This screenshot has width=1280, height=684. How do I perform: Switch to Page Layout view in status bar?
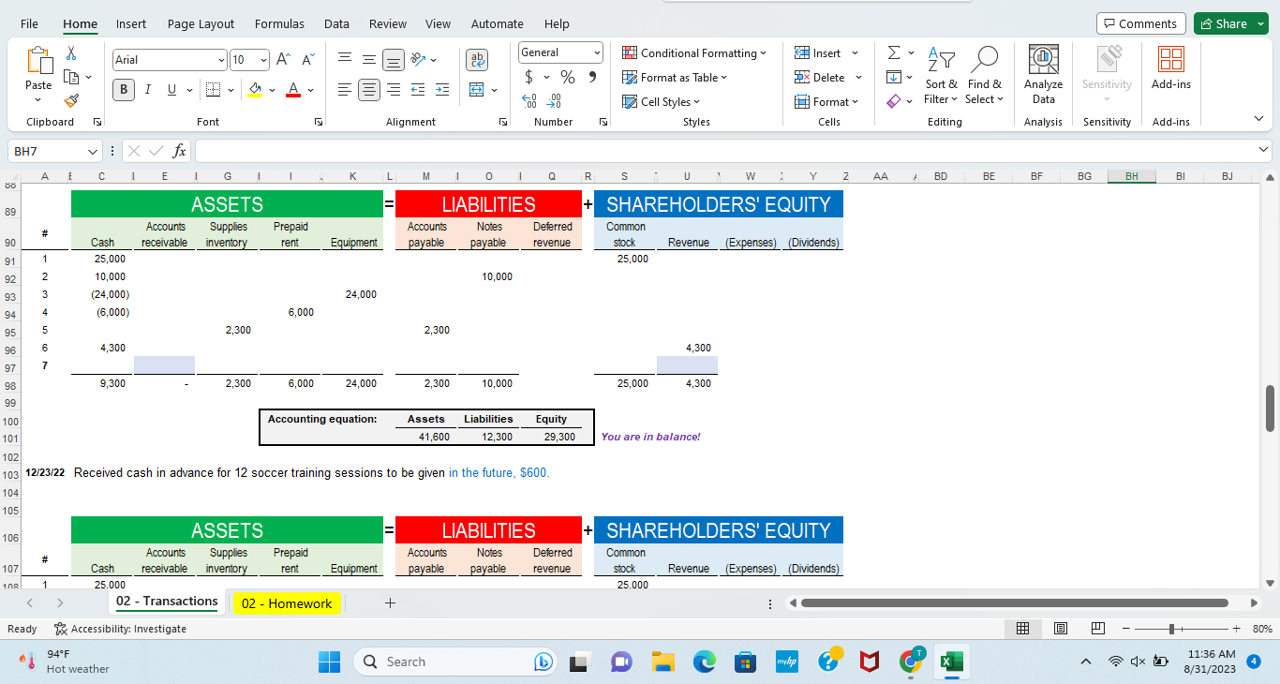[1061, 629]
